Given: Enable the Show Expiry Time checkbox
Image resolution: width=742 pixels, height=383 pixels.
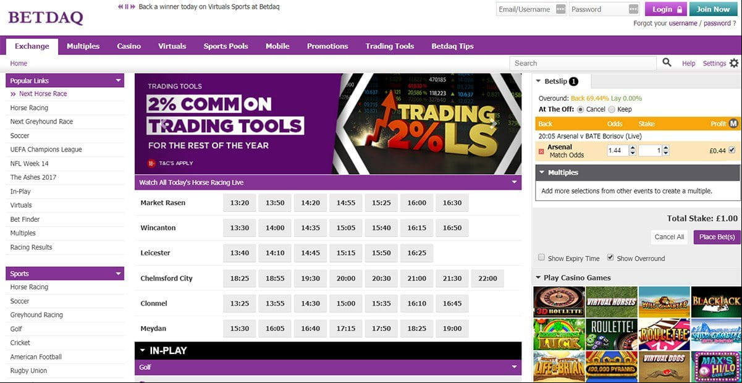Looking at the screenshot, I should pos(542,258).
